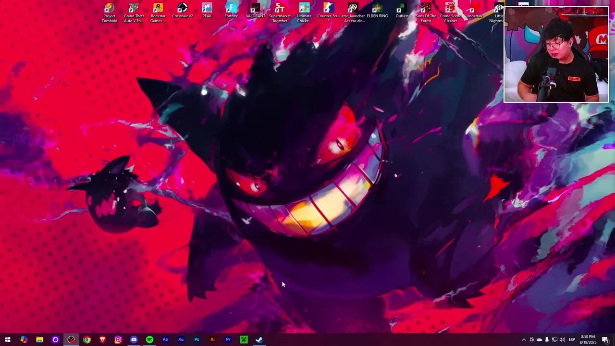The height and width of the screenshot is (346, 615).
Task: Launch Adobe Photoshop from taskbar
Action: [197, 340]
